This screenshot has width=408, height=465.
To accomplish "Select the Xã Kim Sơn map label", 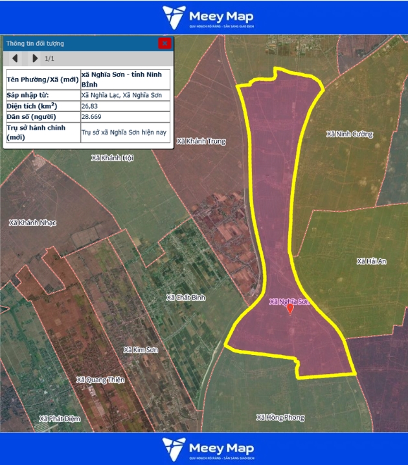I will point(141,350).
